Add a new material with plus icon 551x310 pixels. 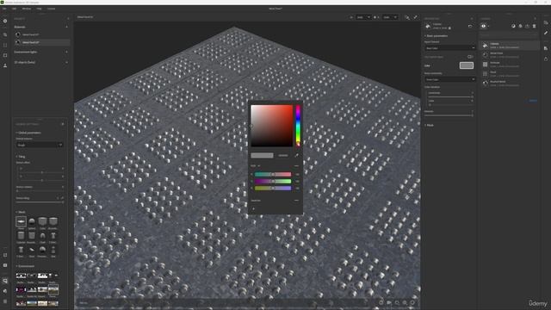[66, 27]
